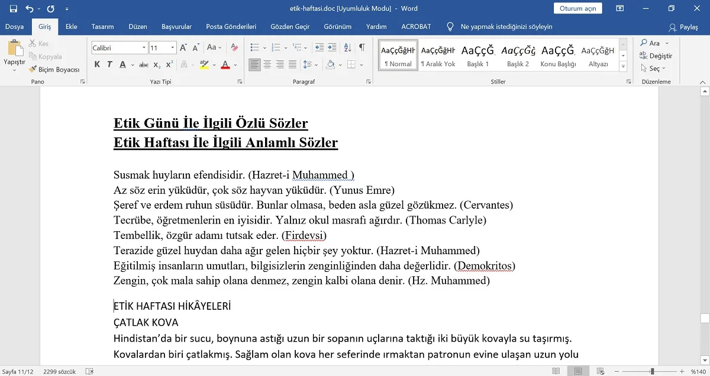Screen dimensions: 710x376
Task: Apply the red font color
Action: pyautogui.click(x=225, y=65)
